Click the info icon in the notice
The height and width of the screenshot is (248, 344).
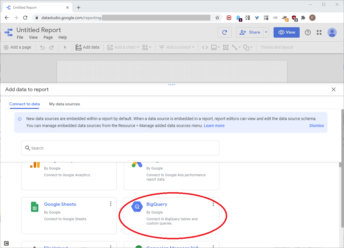20,119
